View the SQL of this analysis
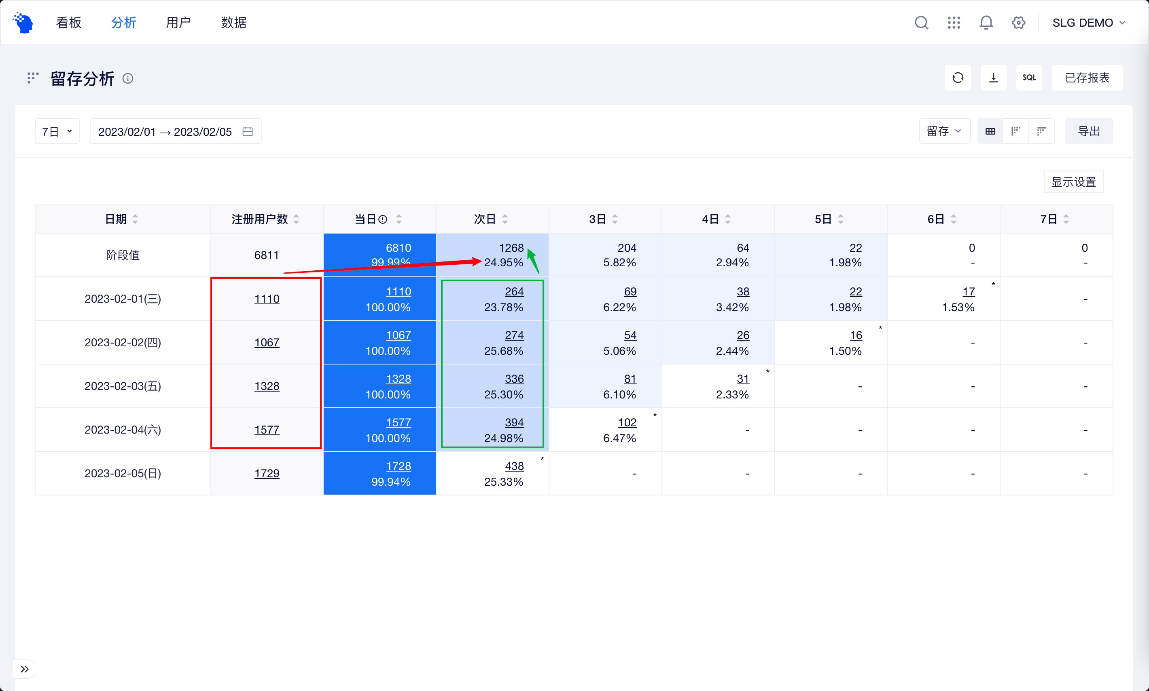 point(1029,77)
